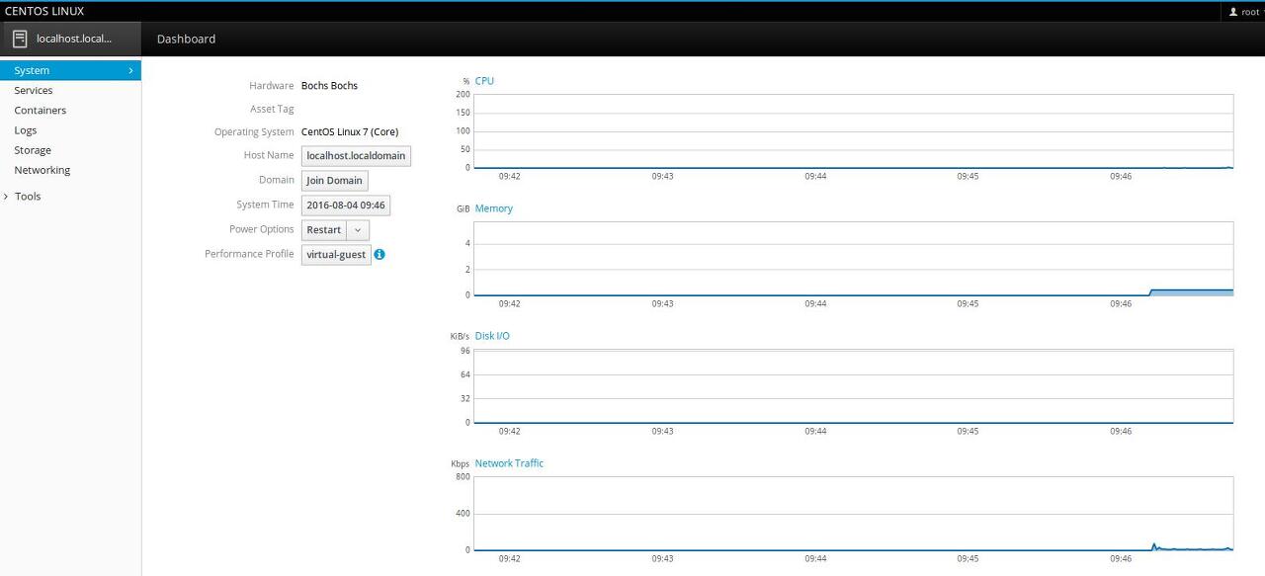Click the Power Options label

262,229
